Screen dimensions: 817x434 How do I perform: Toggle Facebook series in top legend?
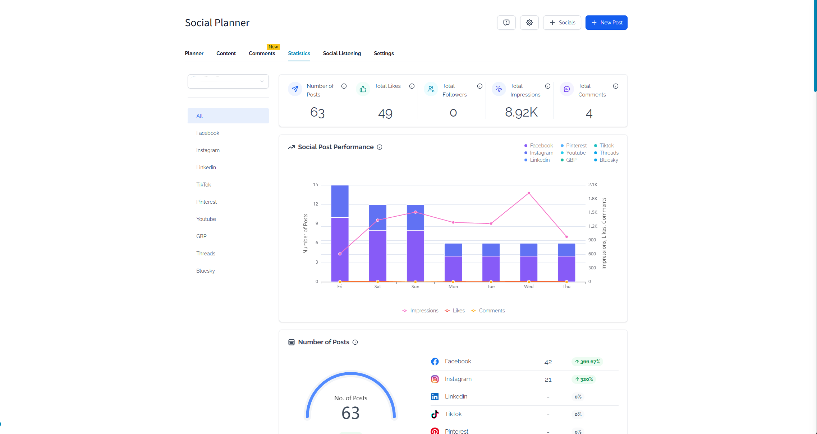click(538, 146)
